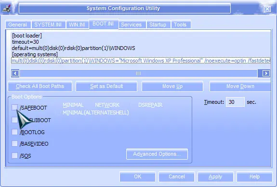Enable the /SAFEBOOT checkbox
Image resolution: width=277 pixels, height=187 pixels.
[x=14, y=108]
